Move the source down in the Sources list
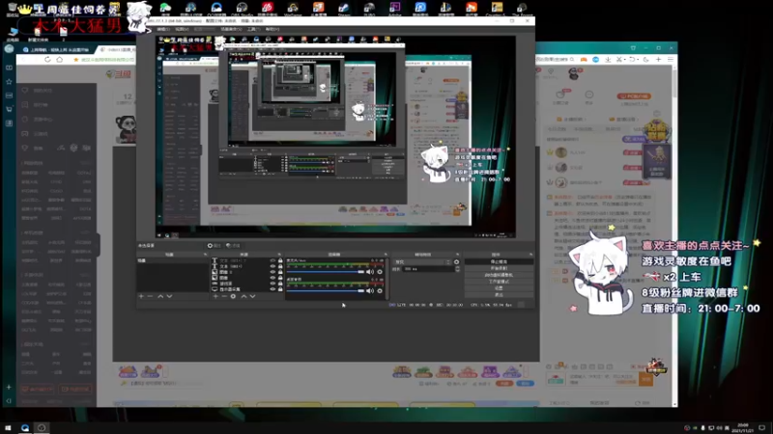The width and height of the screenshot is (773, 434). pyautogui.click(x=253, y=296)
